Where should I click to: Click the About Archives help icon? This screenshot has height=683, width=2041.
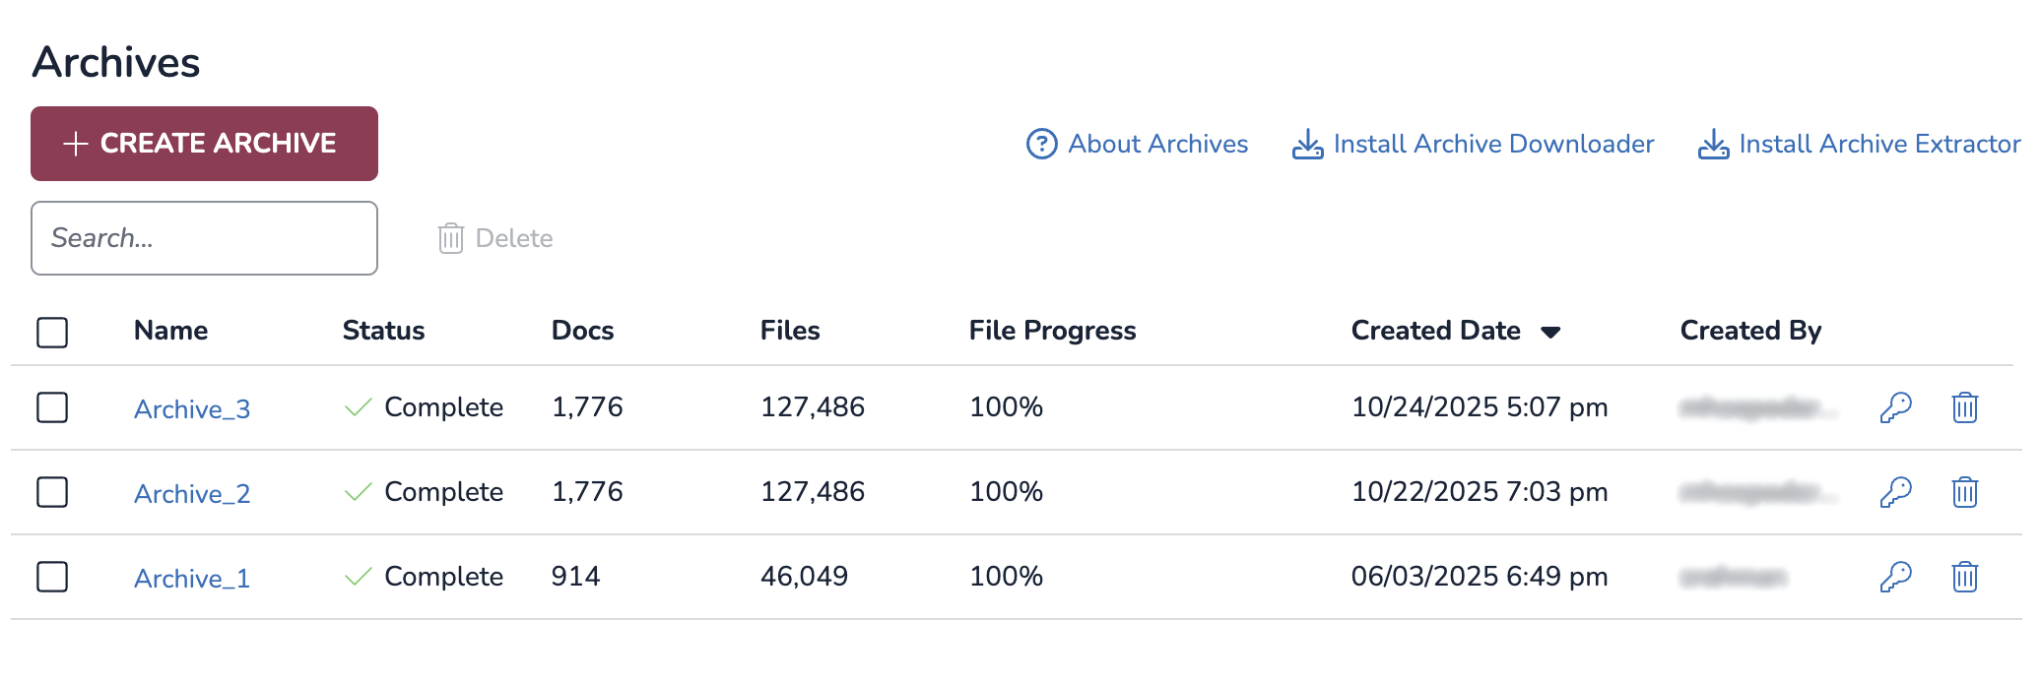(x=1041, y=144)
